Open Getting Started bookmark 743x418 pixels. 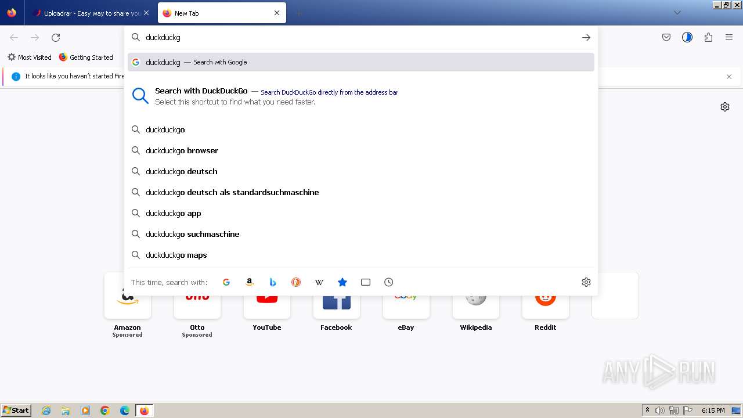[x=86, y=57]
